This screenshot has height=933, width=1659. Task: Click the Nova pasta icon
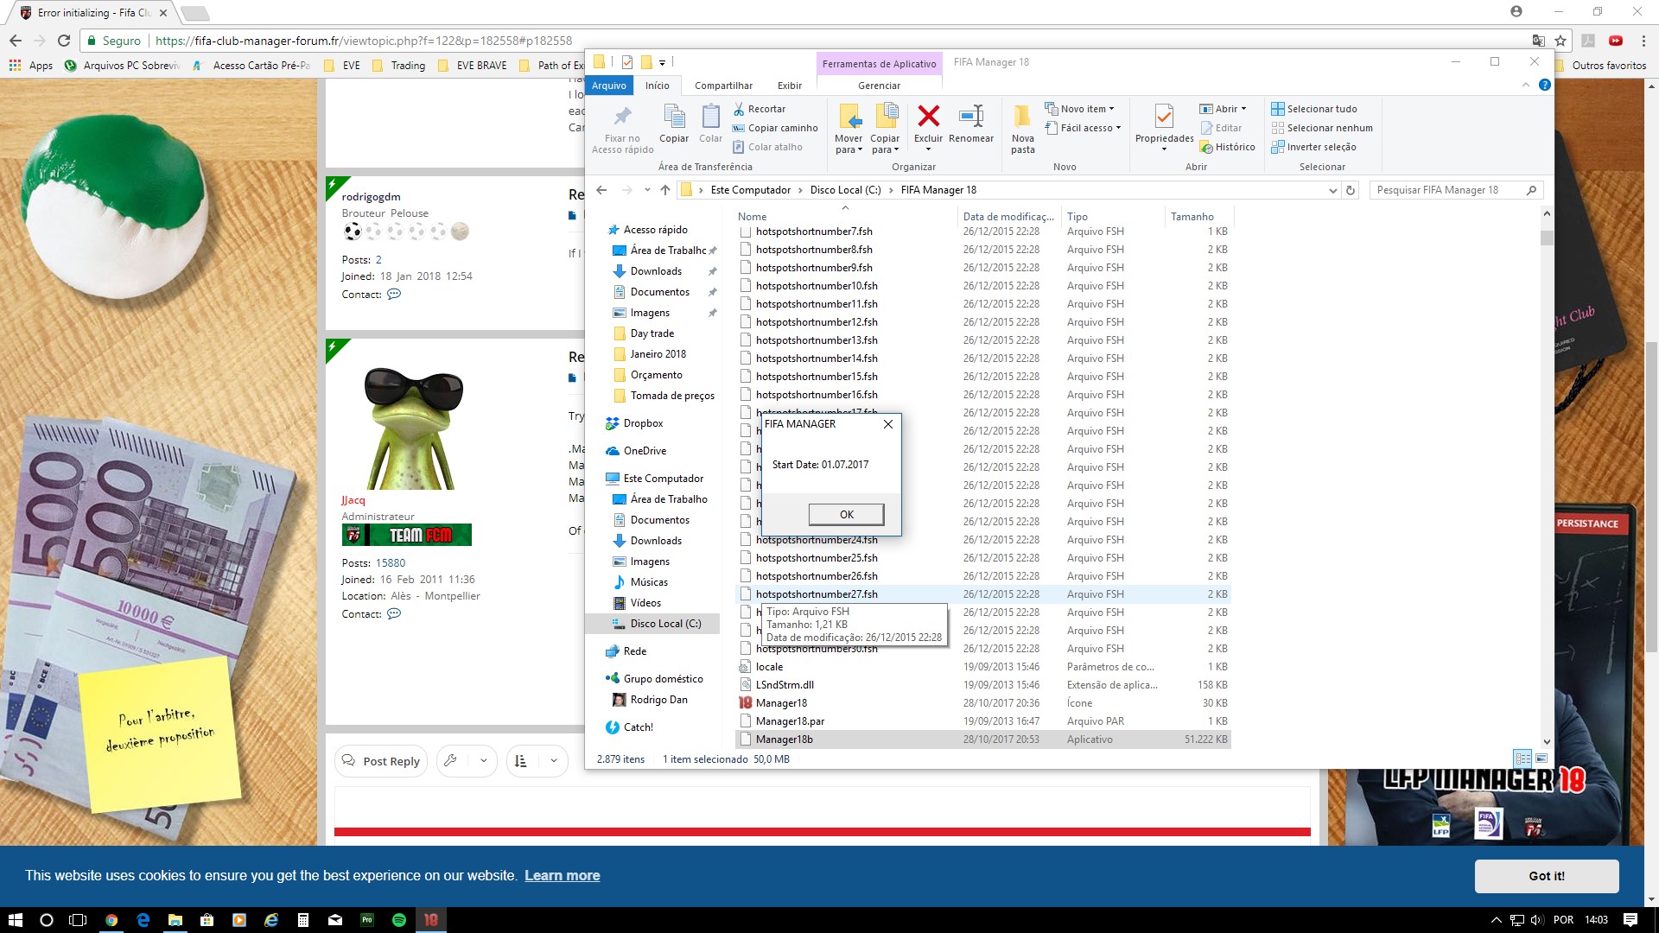click(1022, 116)
